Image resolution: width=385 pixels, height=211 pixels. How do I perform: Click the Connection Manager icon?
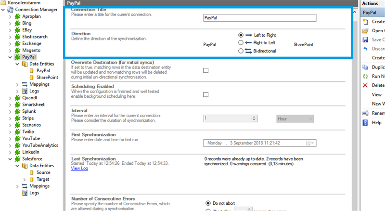11,9
